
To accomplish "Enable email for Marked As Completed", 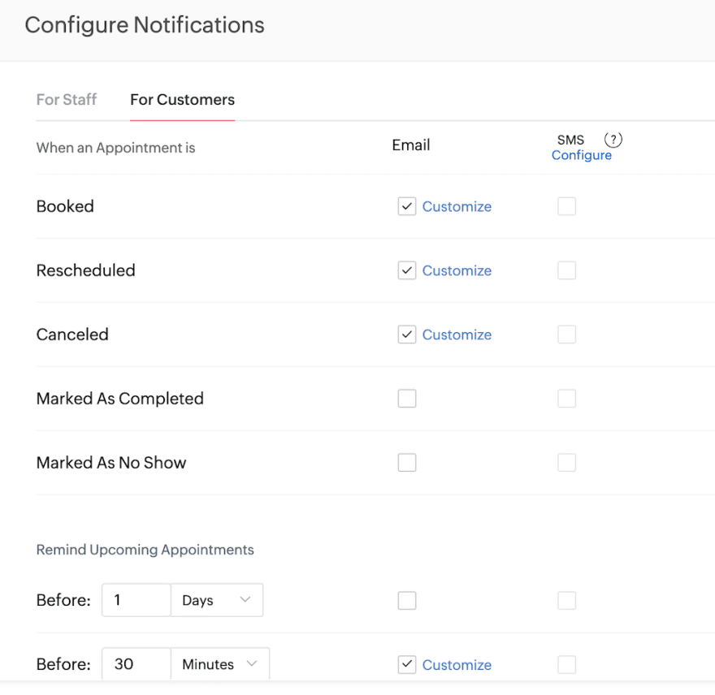I will click(407, 399).
